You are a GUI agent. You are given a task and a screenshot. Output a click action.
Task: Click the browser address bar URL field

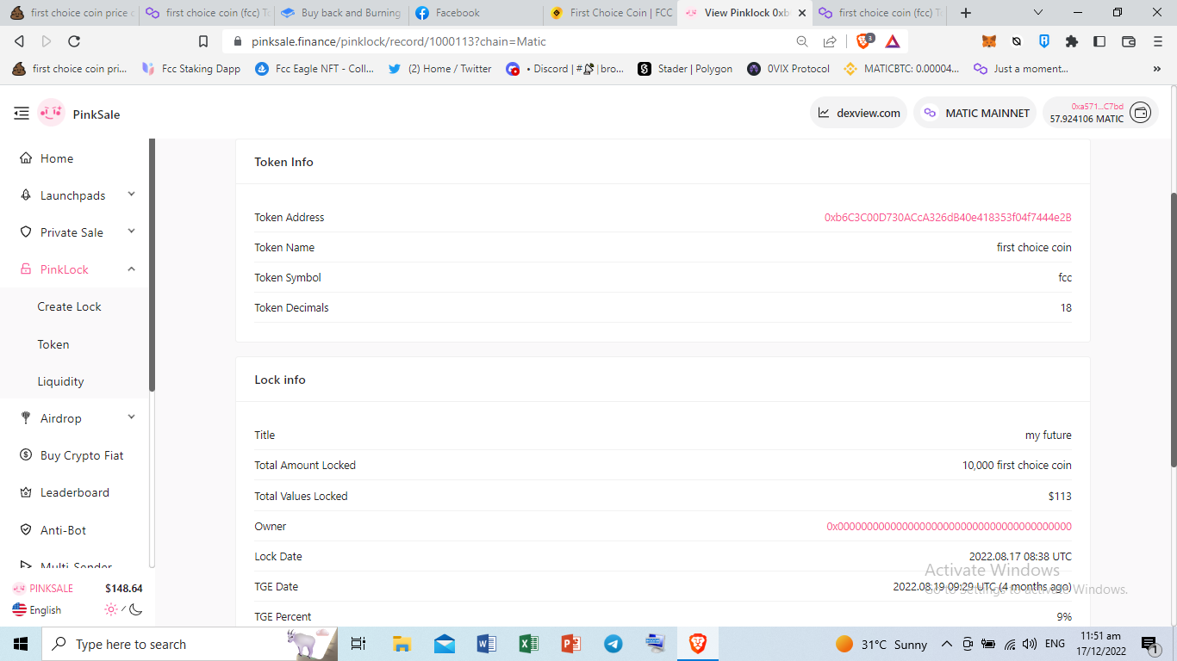click(x=517, y=41)
